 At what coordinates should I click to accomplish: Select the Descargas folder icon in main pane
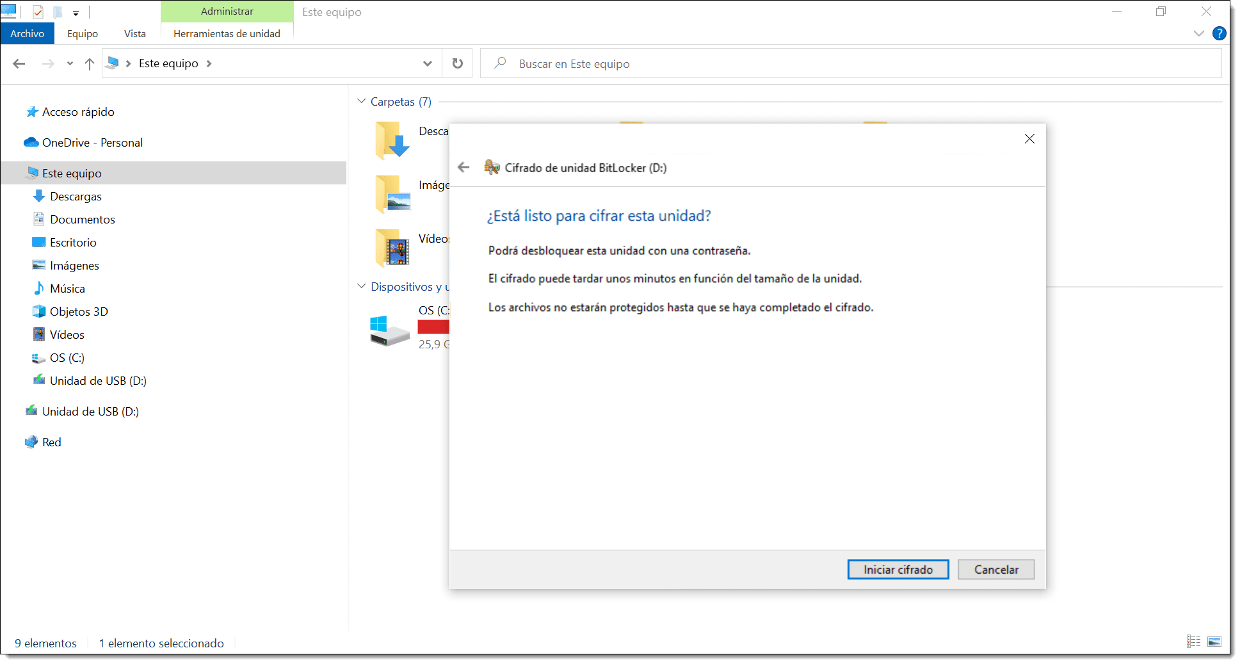(392, 140)
